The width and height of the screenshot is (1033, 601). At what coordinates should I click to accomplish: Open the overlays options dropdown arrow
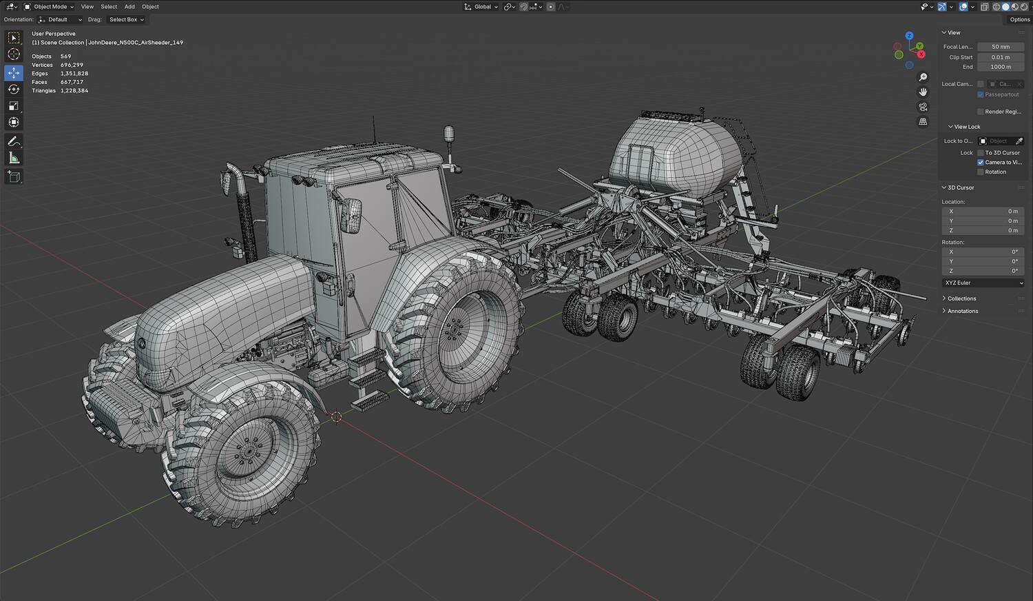(972, 7)
